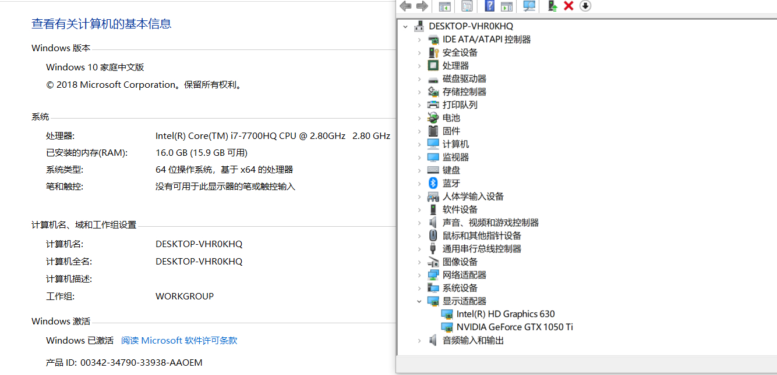Click the 固件 firmware icon

(433, 131)
